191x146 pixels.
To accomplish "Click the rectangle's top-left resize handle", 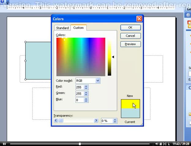I will coord(25,42).
